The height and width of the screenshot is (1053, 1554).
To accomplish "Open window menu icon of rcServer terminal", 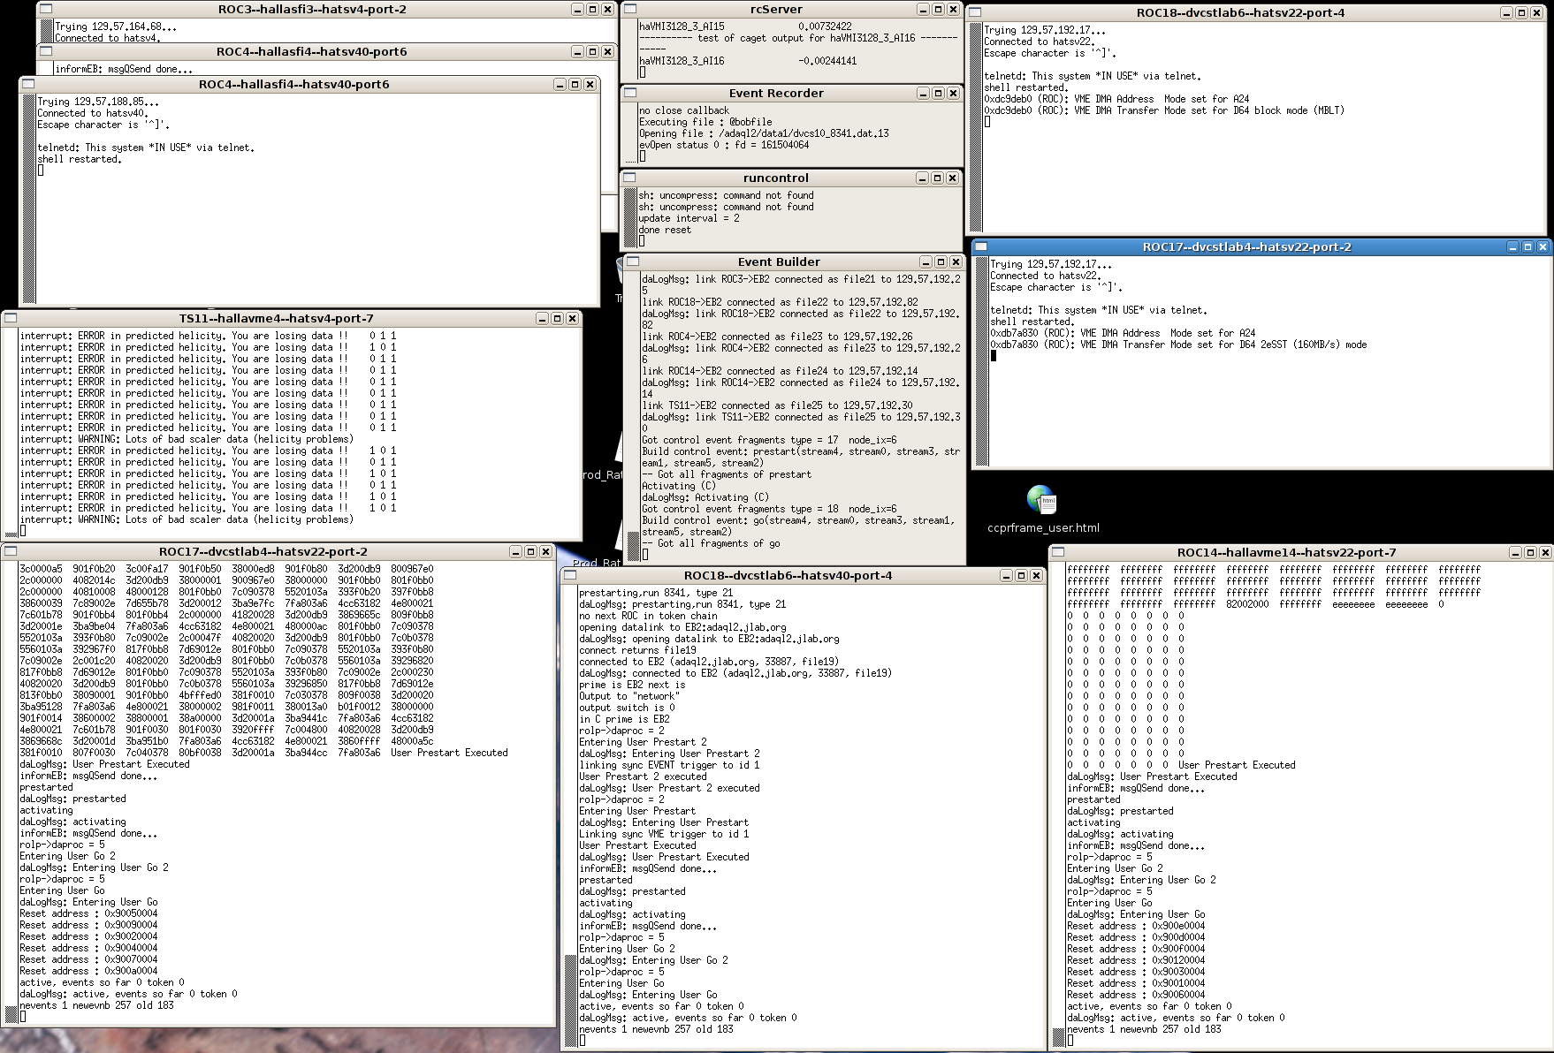I will tap(630, 10).
